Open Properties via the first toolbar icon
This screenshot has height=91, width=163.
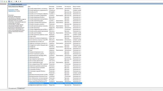coord(2,2)
